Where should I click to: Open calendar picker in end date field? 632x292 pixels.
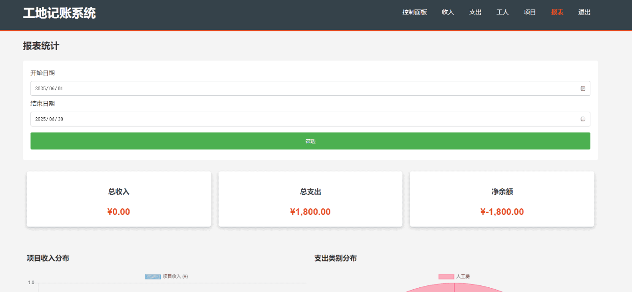point(583,119)
